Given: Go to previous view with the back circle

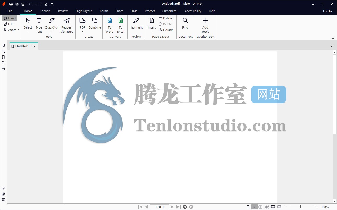Looking at the screenshot, I should [185, 207].
